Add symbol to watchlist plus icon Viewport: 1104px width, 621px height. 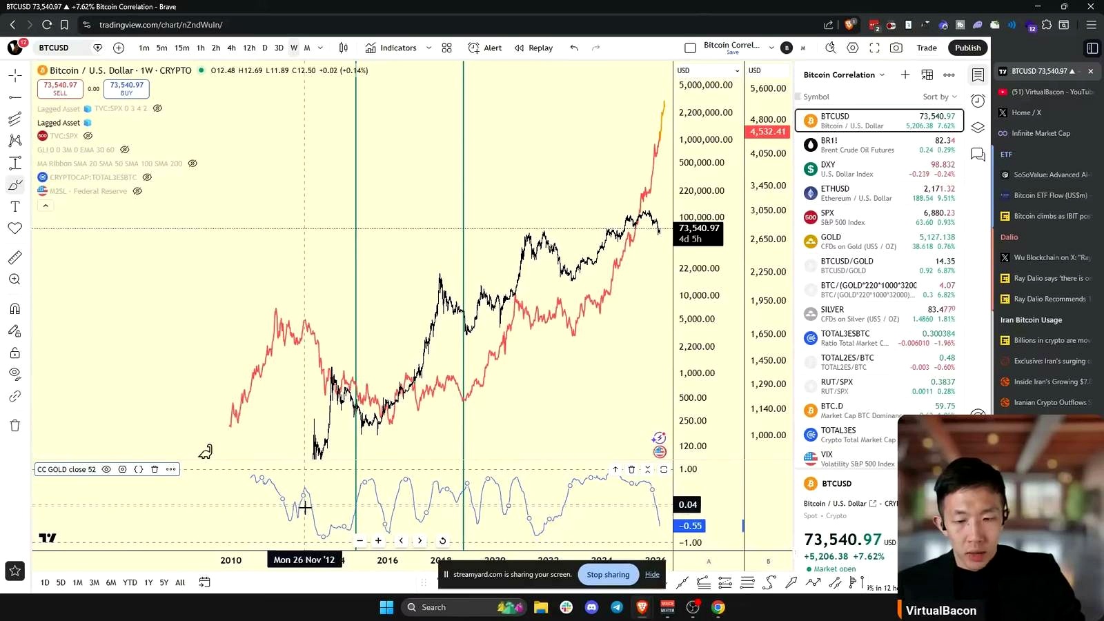click(x=905, y=75)
